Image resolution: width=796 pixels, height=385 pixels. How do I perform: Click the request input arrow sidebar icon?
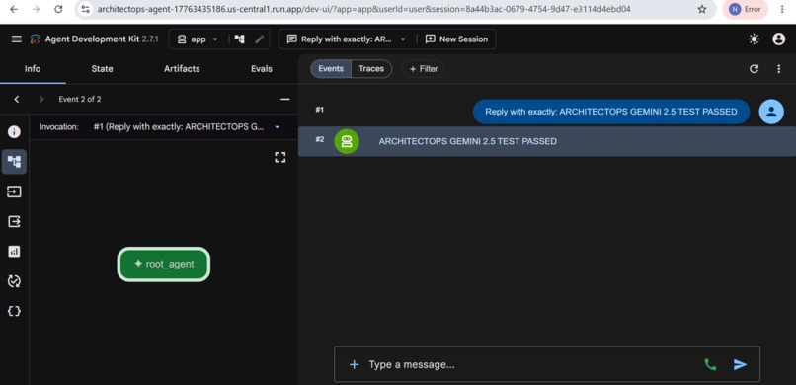pos(14,192)
